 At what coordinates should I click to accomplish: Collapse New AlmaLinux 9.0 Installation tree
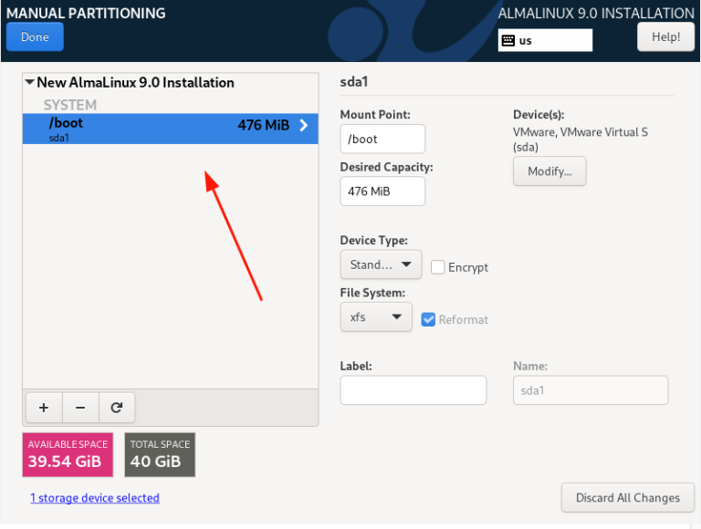[x=30, y=83]
